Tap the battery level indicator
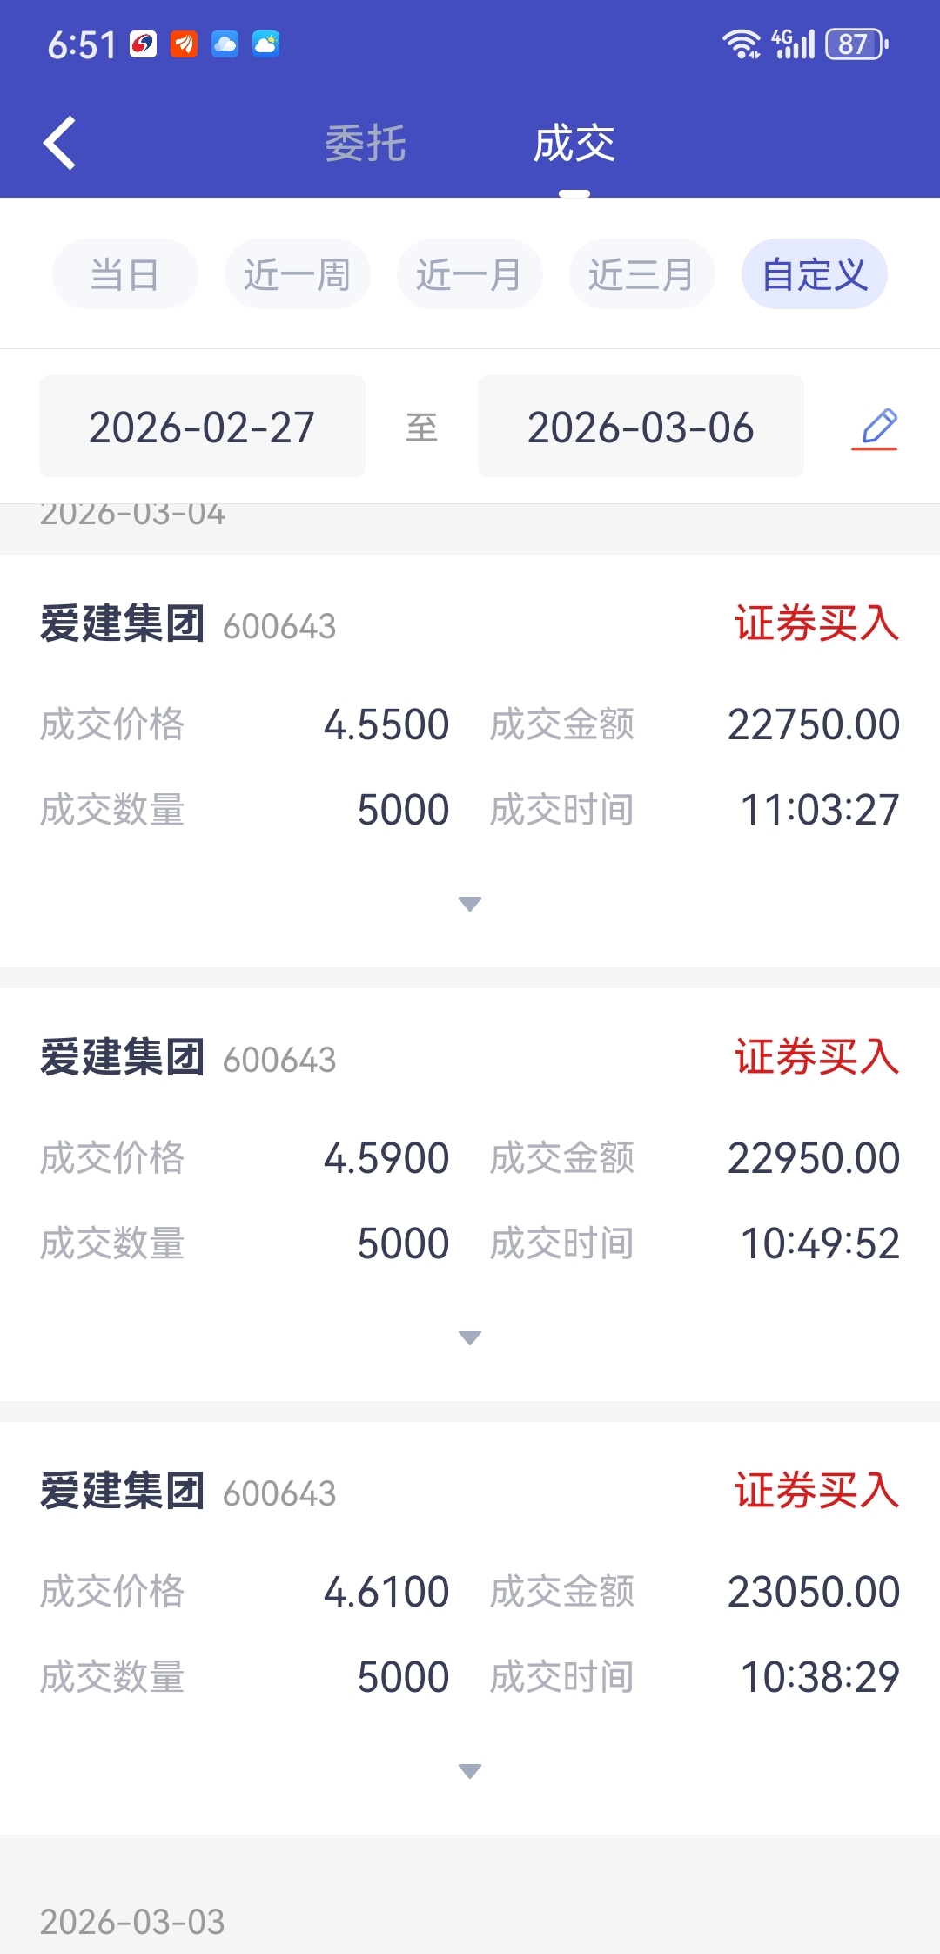 [x=856, y=44]
